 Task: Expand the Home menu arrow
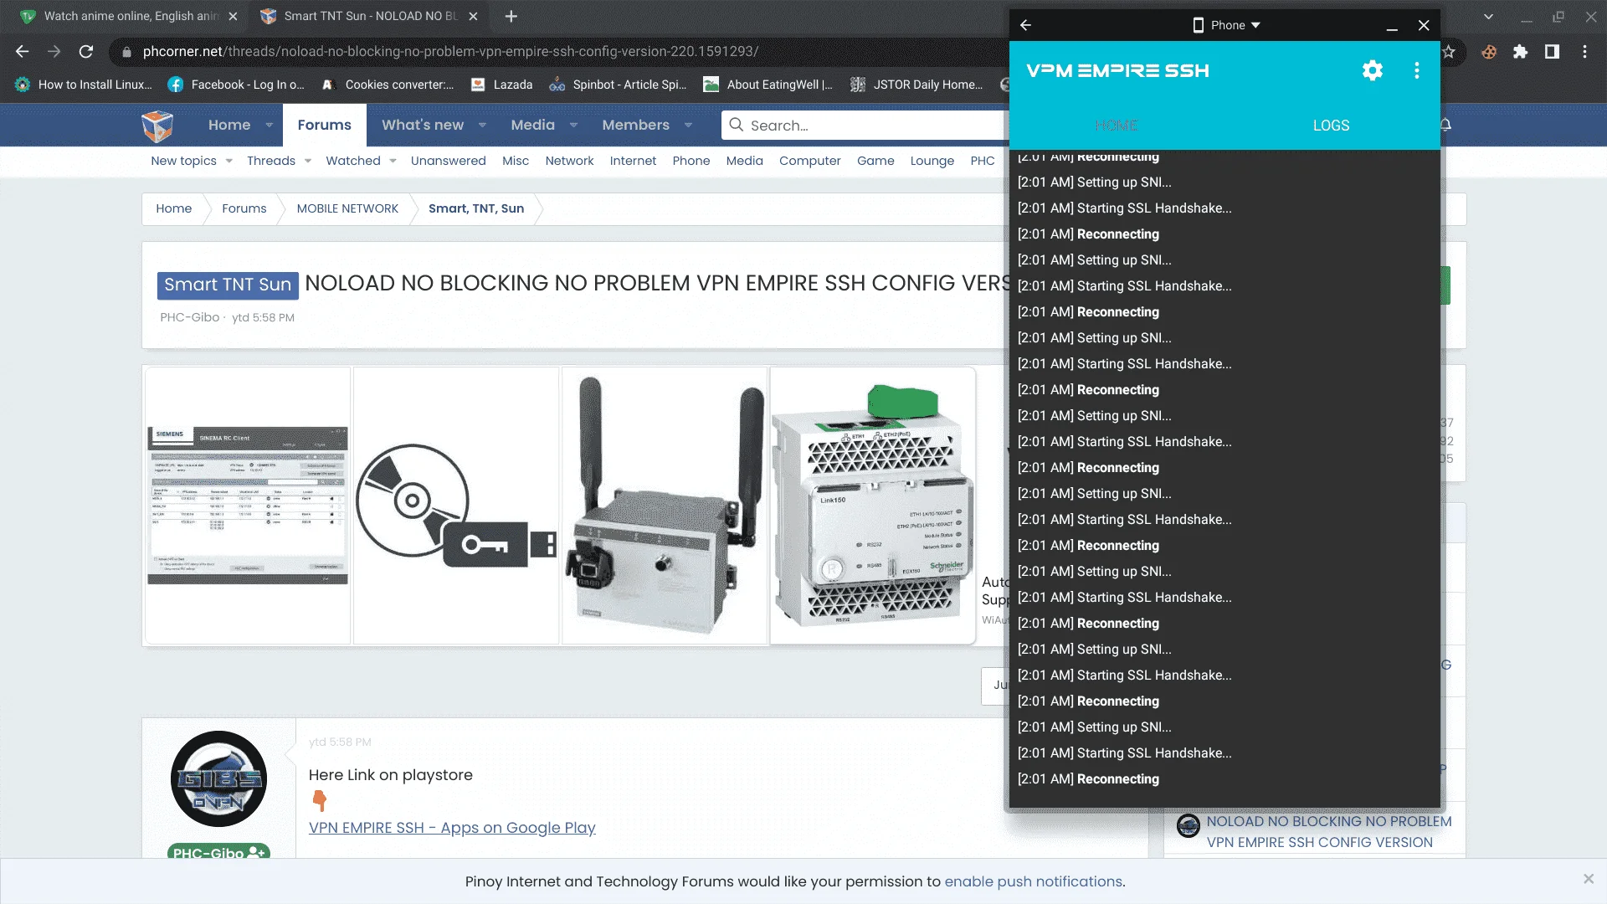click(x=270, y=126)
